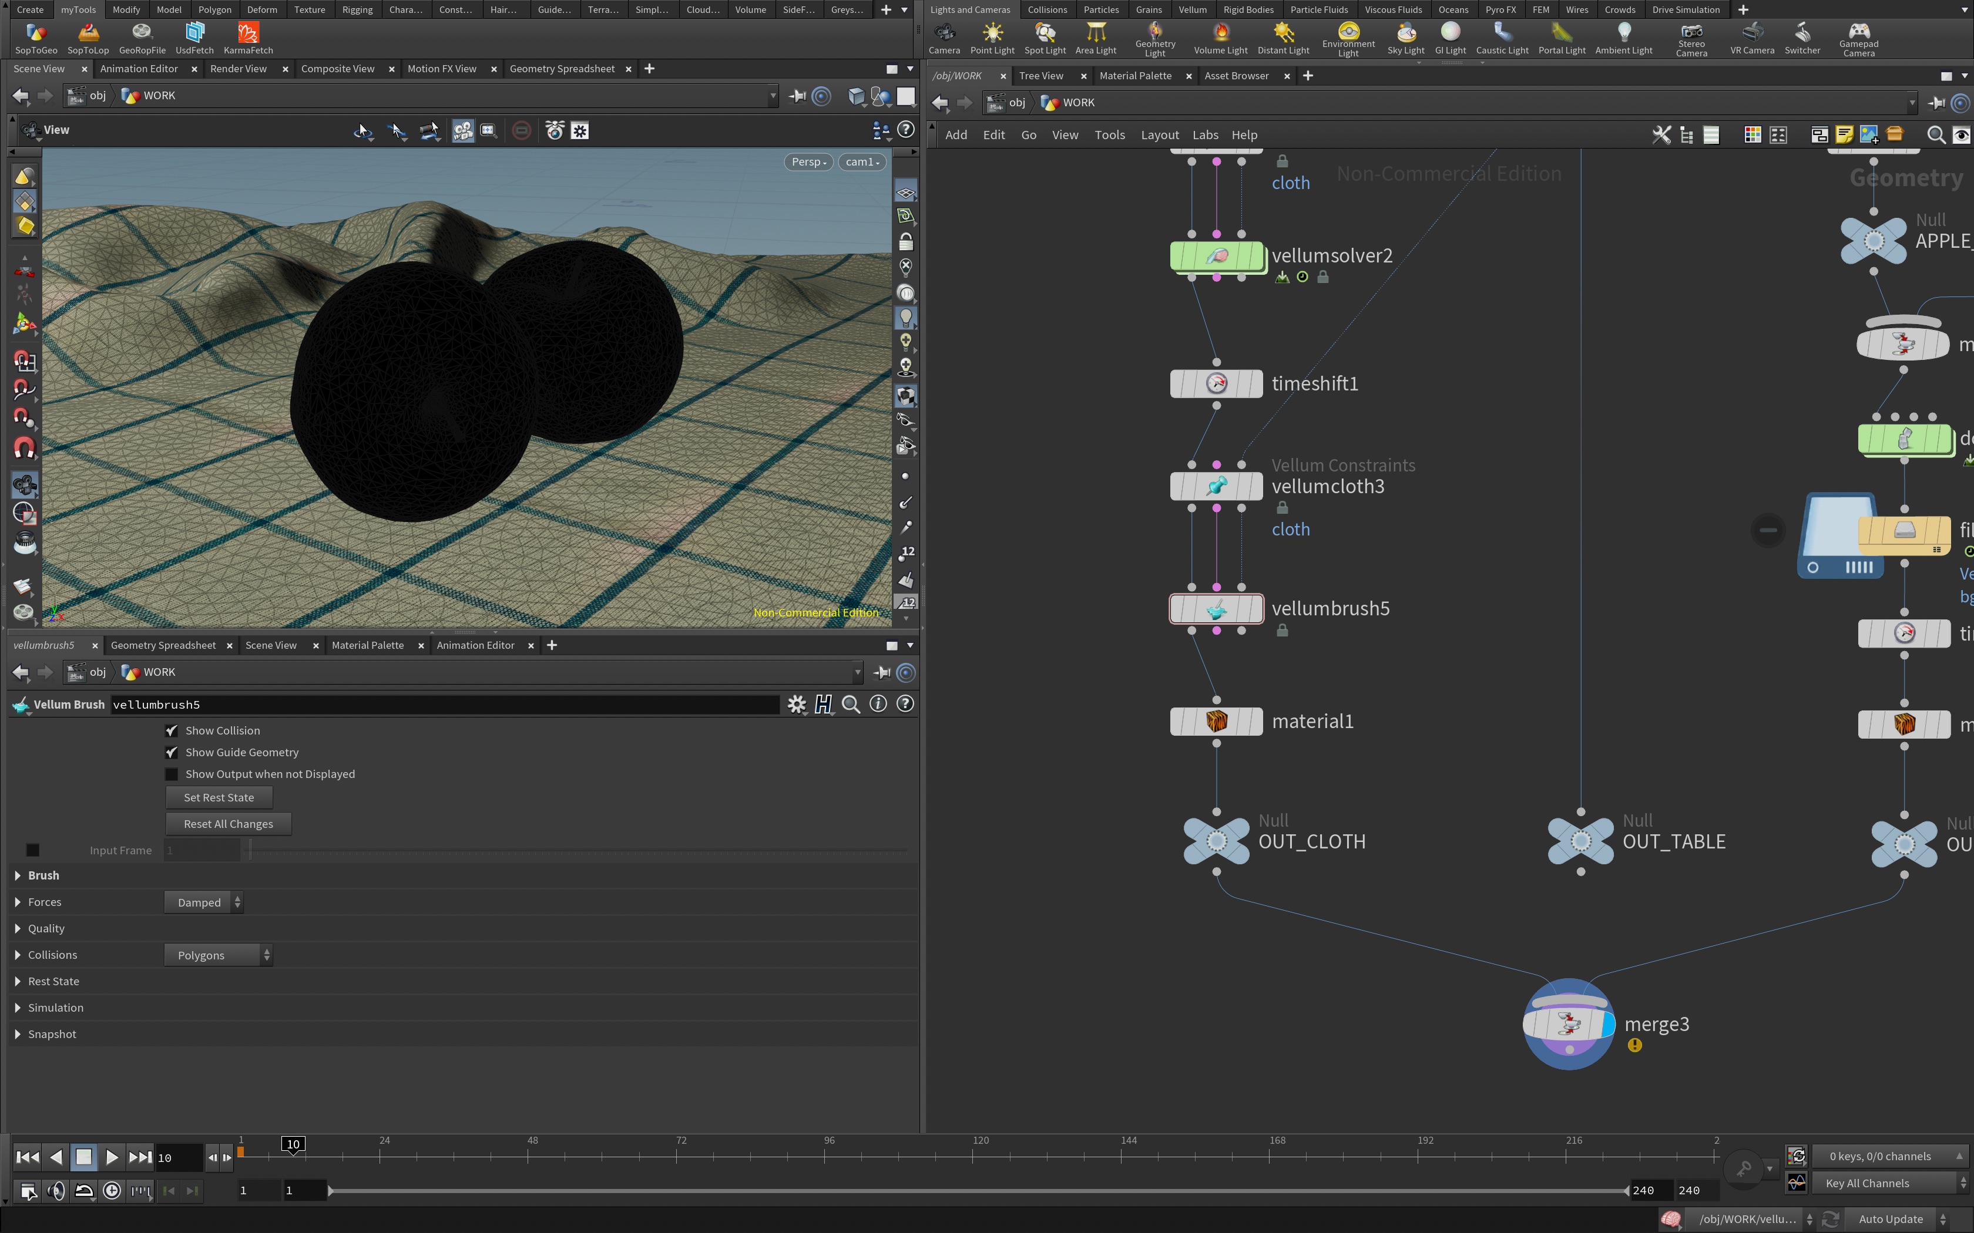Image resolution: width=1974 pixels, height=1233 pixels.
Task: Click the current frame number field
Action: pos(179,1158)
